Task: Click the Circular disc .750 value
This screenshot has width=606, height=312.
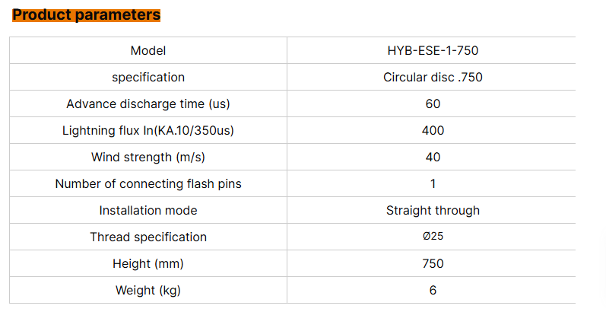Action: pos(433,78)
